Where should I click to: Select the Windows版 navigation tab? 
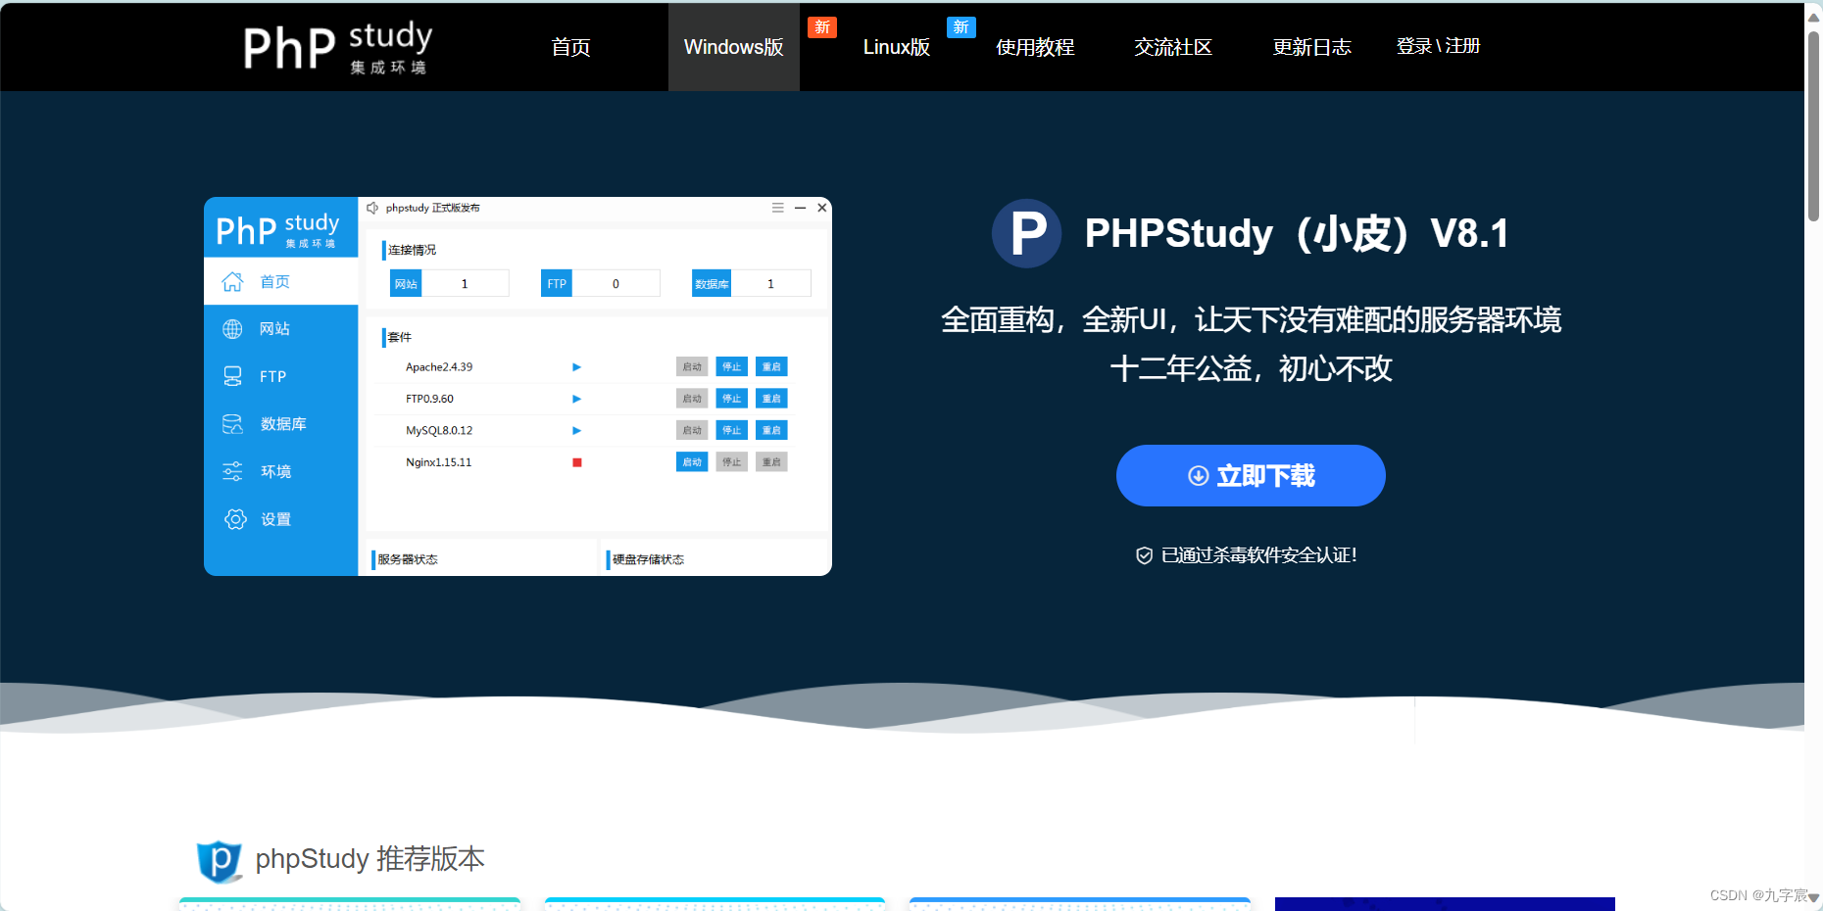click(733, 47)
